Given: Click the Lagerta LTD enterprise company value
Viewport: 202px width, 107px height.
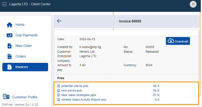Looking at the screenshot, I should [88, 56].
